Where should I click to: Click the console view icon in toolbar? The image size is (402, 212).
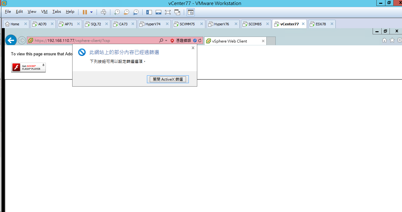(191, 12)
